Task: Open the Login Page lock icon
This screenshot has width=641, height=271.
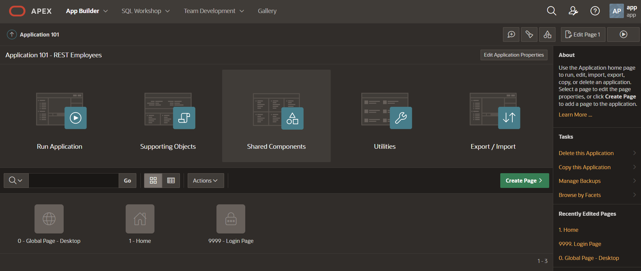Action: pos(231,219)
